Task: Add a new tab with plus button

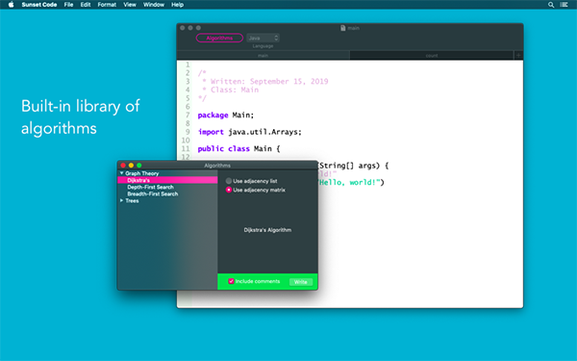Action: (x=518, y=55)
